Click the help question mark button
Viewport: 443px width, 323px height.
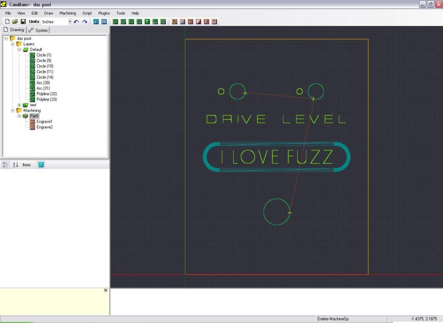click(x=41, y=165)
